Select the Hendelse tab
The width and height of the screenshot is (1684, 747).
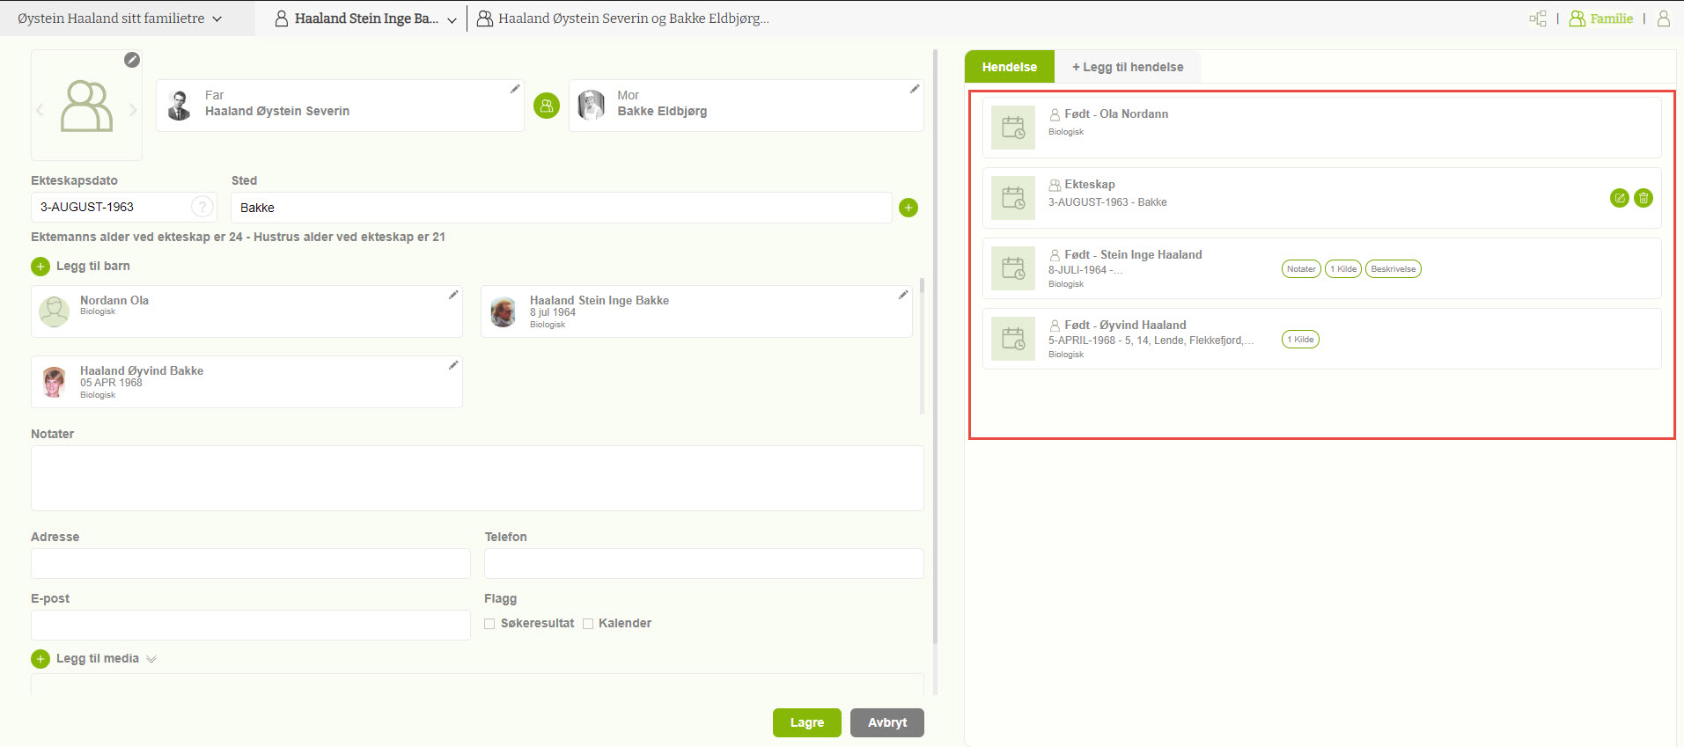point(1009,67)
